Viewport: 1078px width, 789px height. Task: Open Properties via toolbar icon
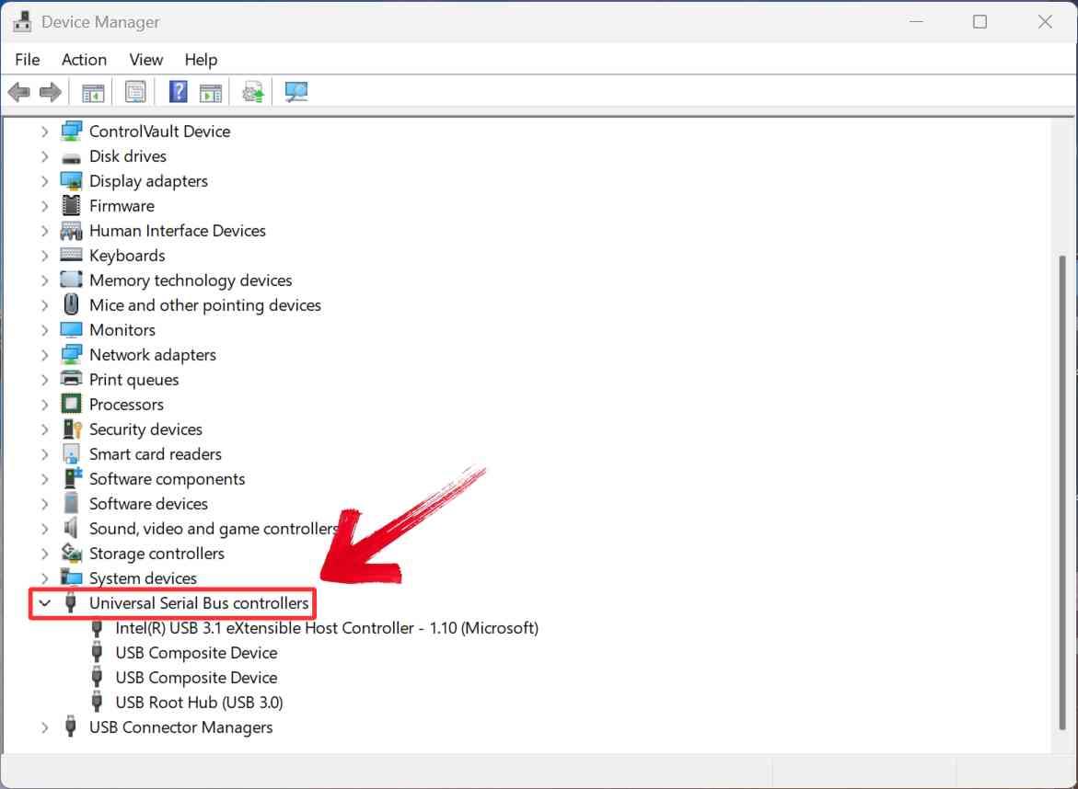point(135,92)
